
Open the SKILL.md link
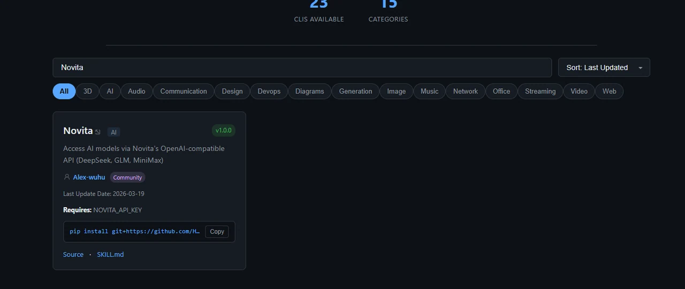[110, 255]
